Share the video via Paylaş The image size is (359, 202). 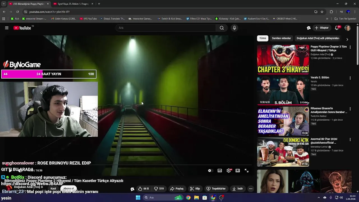point(177,189)
